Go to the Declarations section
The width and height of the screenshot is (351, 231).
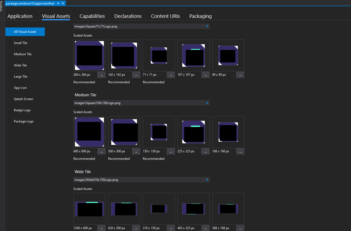pos(128,16)
